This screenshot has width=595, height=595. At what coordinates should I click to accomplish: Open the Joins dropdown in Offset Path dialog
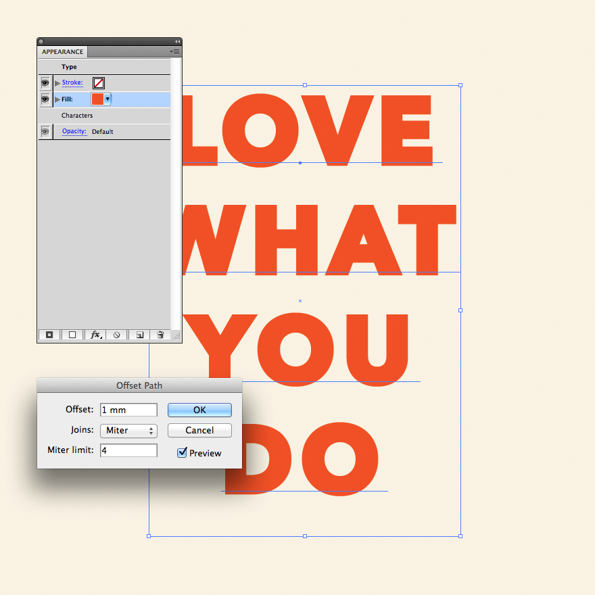[x=128, y=431]
